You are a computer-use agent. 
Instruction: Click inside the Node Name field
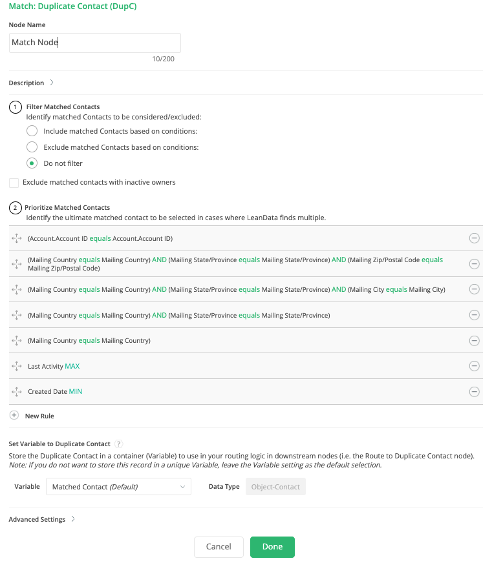pyautogui.click(x=94, y=43)
